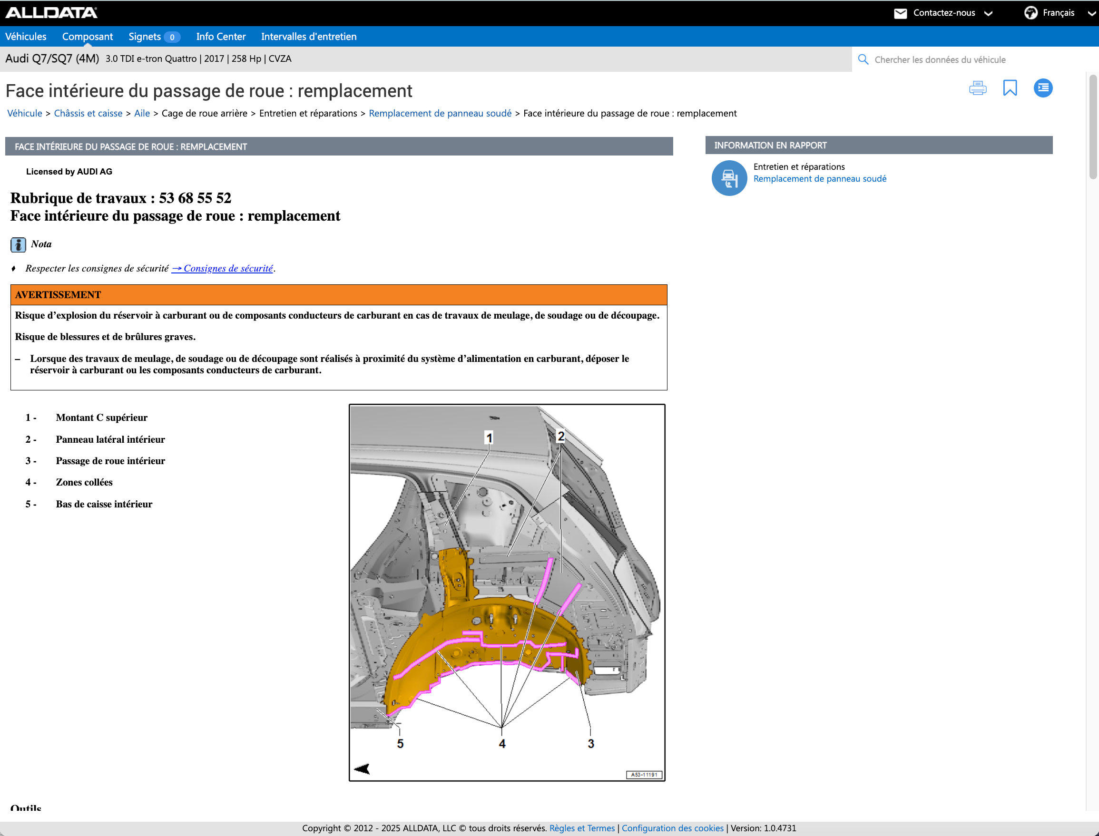Click the envelope contact icon
The width and height of the screenshot is (1099, 836).
(901, 13)
